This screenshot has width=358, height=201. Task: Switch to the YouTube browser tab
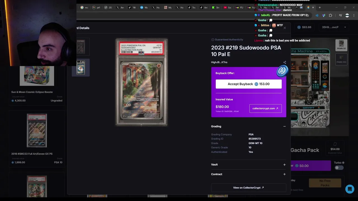pyautogui.click(x=227, y=8)
